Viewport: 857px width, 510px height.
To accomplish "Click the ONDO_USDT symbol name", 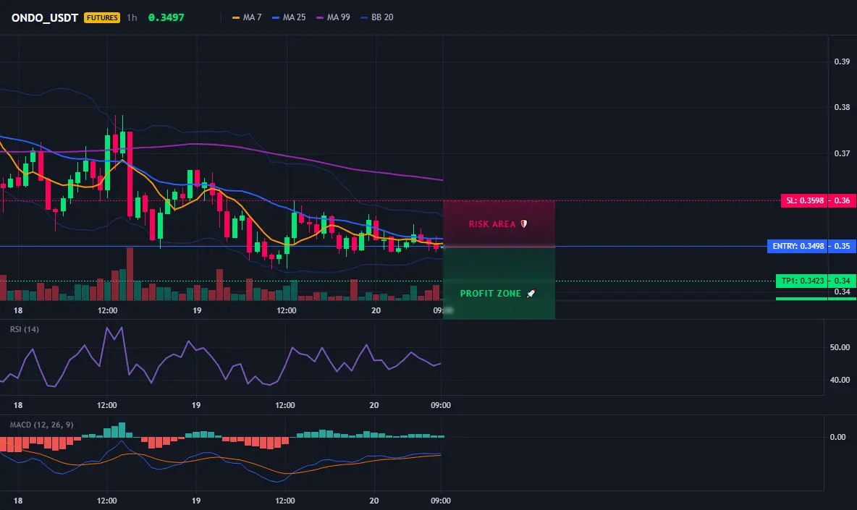I will [x=45, y=17].
